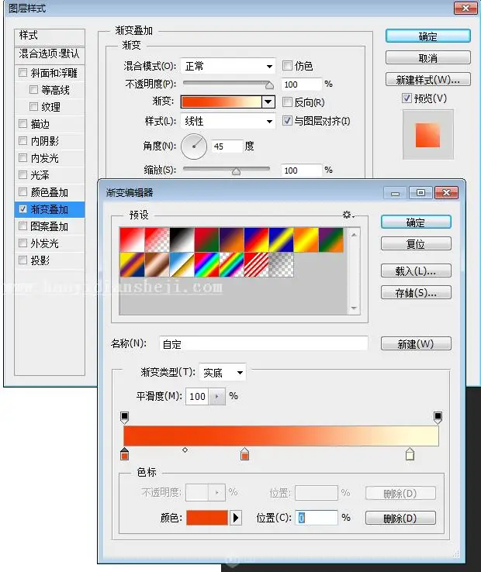
Task: Select the orange-yellow-orange gradient preset
Action: 306,240
